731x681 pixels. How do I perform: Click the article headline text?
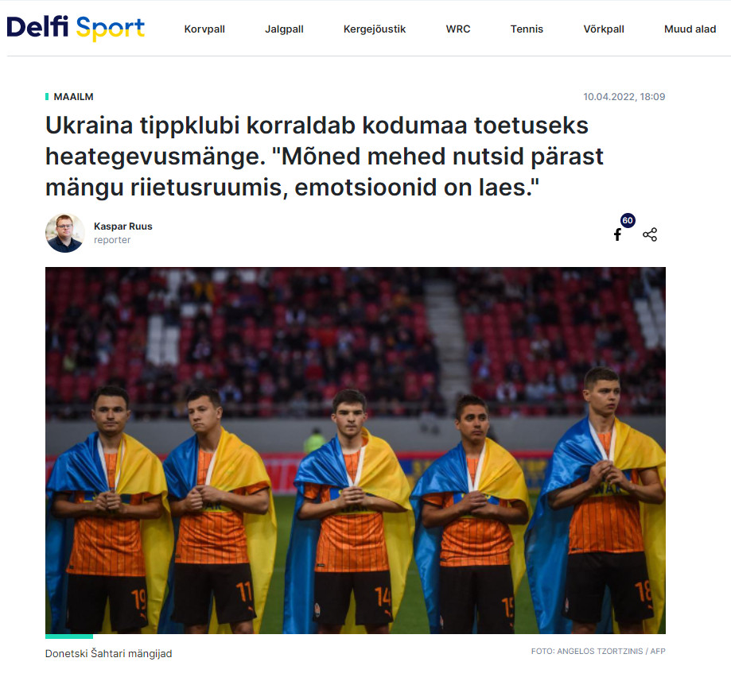coord(324,156)
